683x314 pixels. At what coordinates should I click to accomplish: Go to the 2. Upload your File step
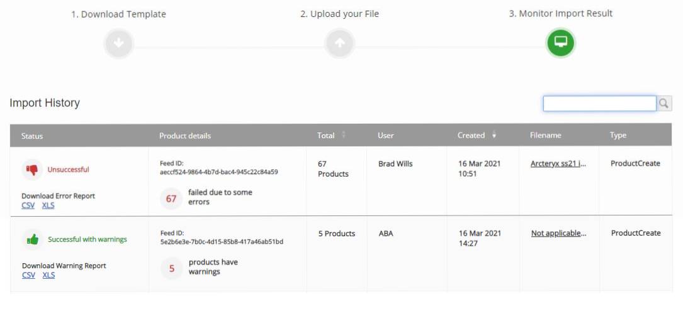[339, 14]
